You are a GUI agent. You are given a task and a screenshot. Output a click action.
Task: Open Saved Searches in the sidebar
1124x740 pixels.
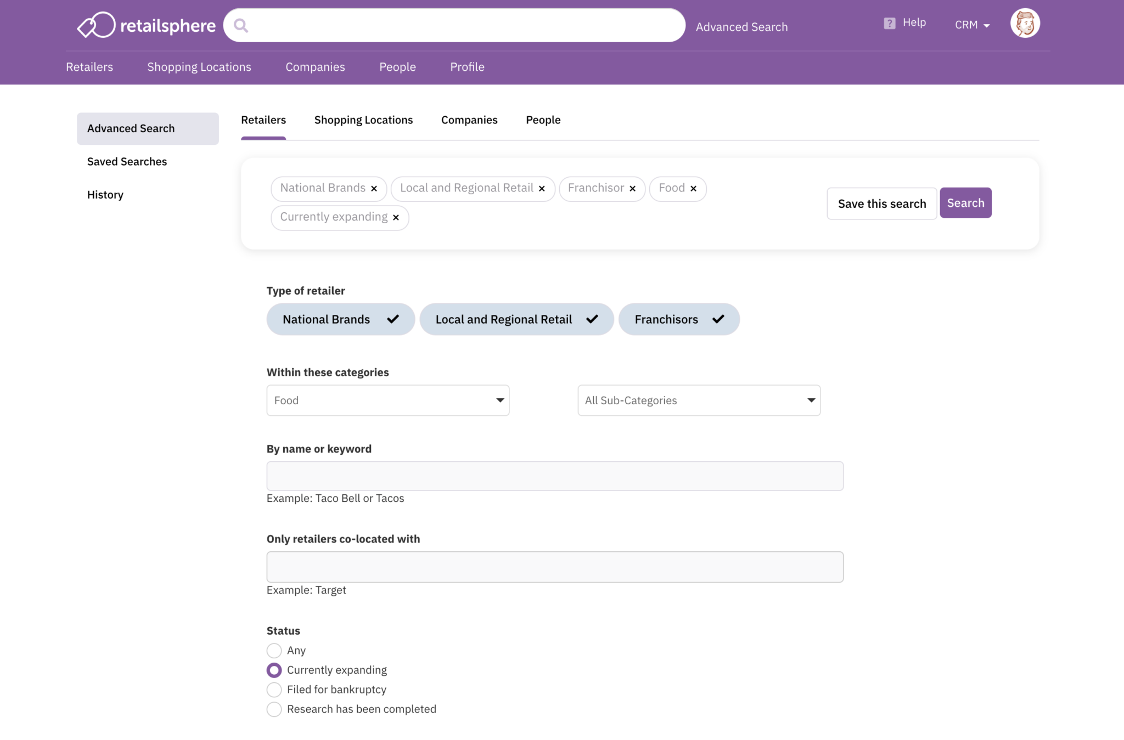(127, 162)
